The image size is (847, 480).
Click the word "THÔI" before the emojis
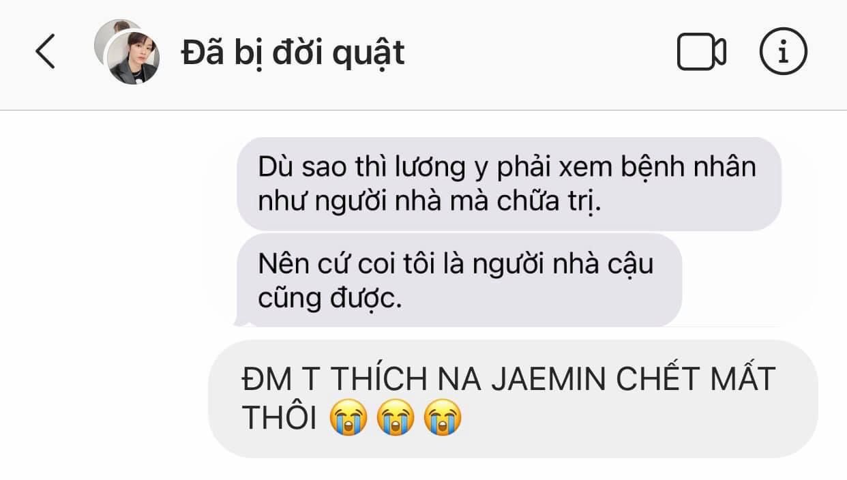tap(280, 419)
